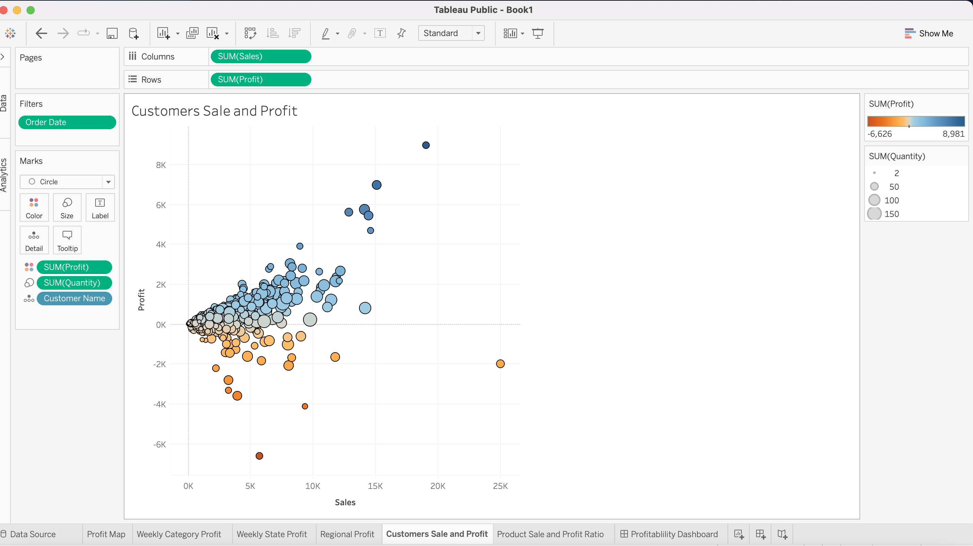The height and width of the screenshot is (546, 973).
Task: Toggle the Fix Axes pin icon
Action: 402,33
